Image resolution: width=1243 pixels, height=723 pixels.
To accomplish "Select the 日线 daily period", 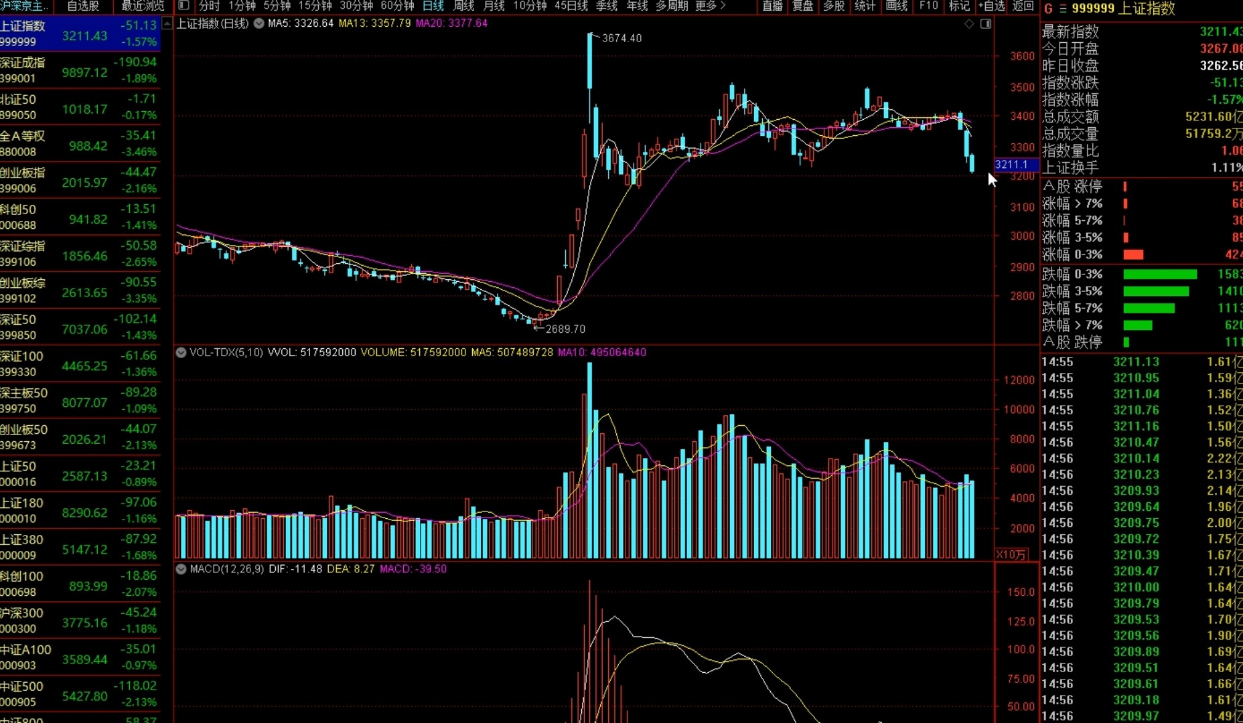I will pos(433,6).
